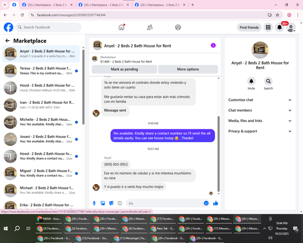The width and height of the screenshot is (303, 243).
Task: Open Windows taskbar search
Action: 17,228
